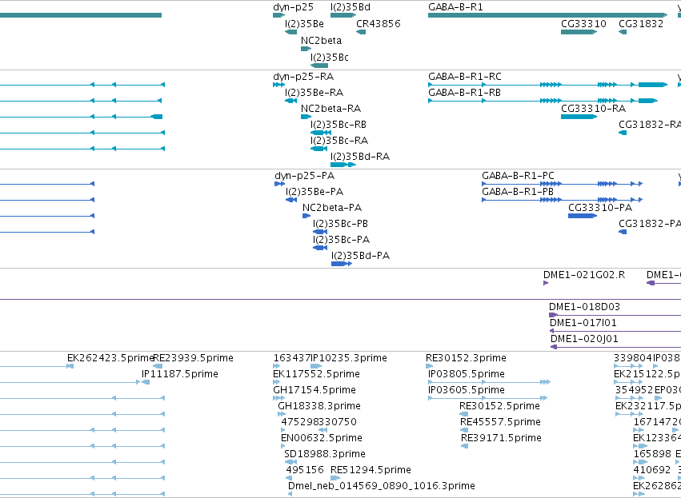Click EST RE30152.3prime

pyautogui.click(x=466, y=358)
